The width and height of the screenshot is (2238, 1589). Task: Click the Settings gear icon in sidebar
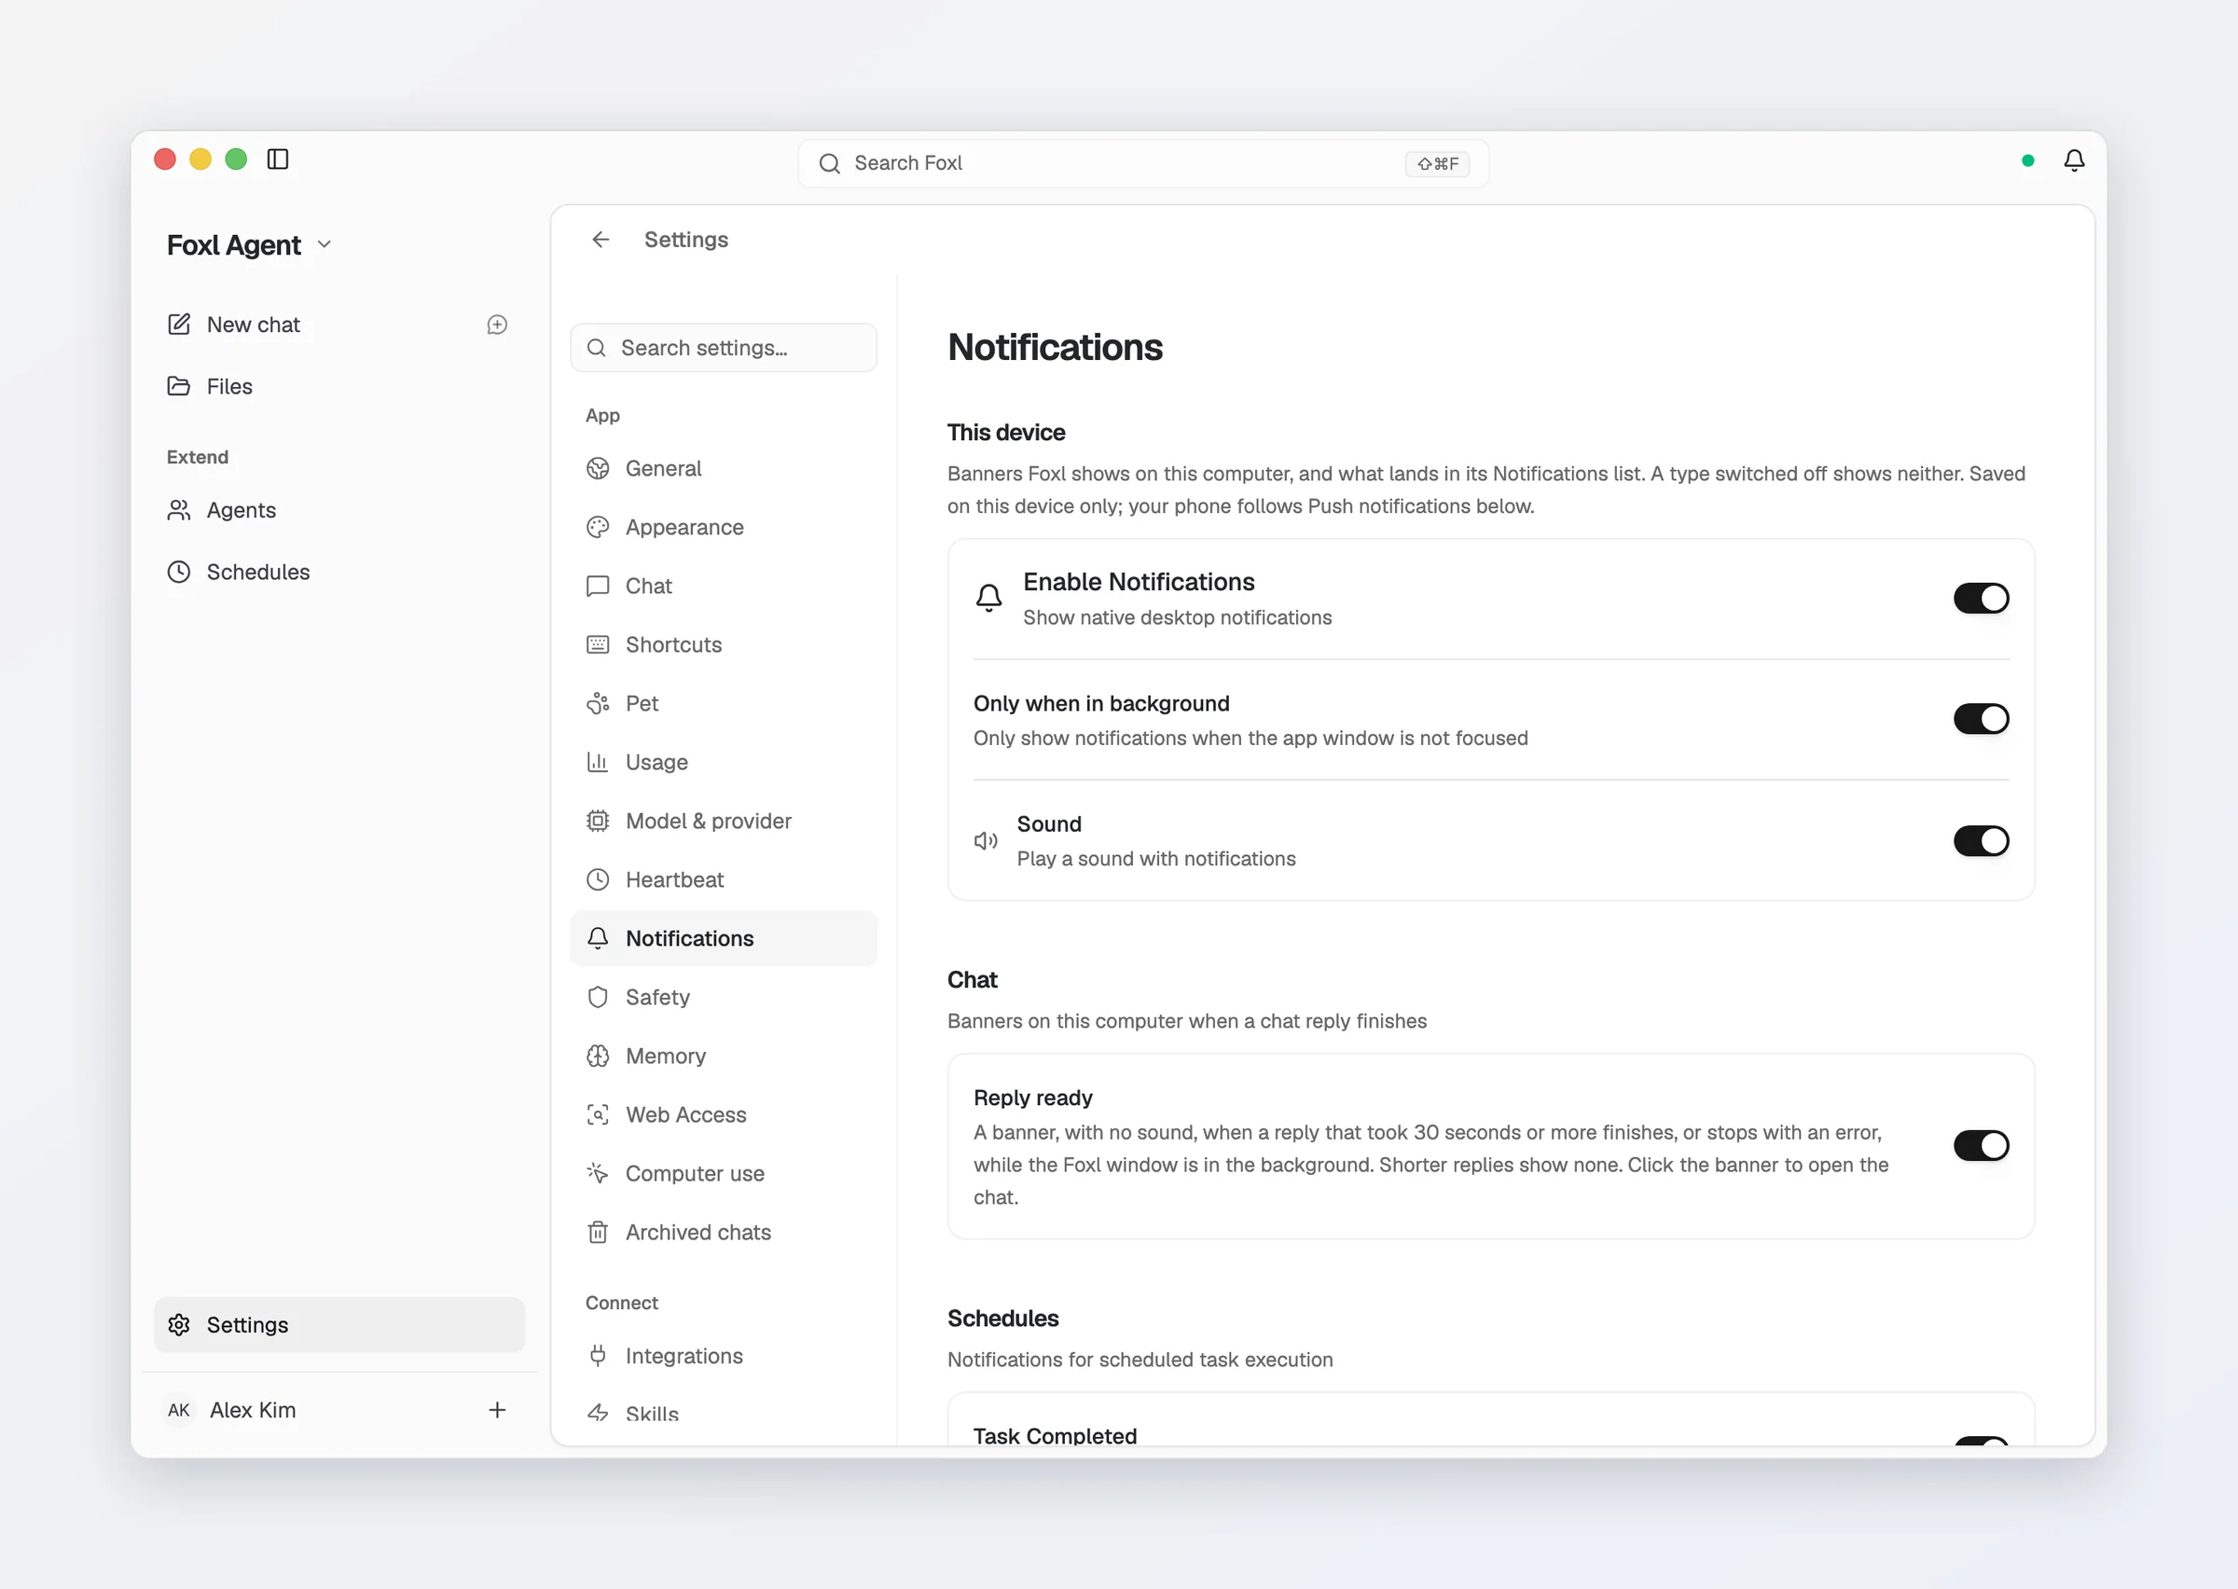pyautogui.click(x=179, y=1325)
